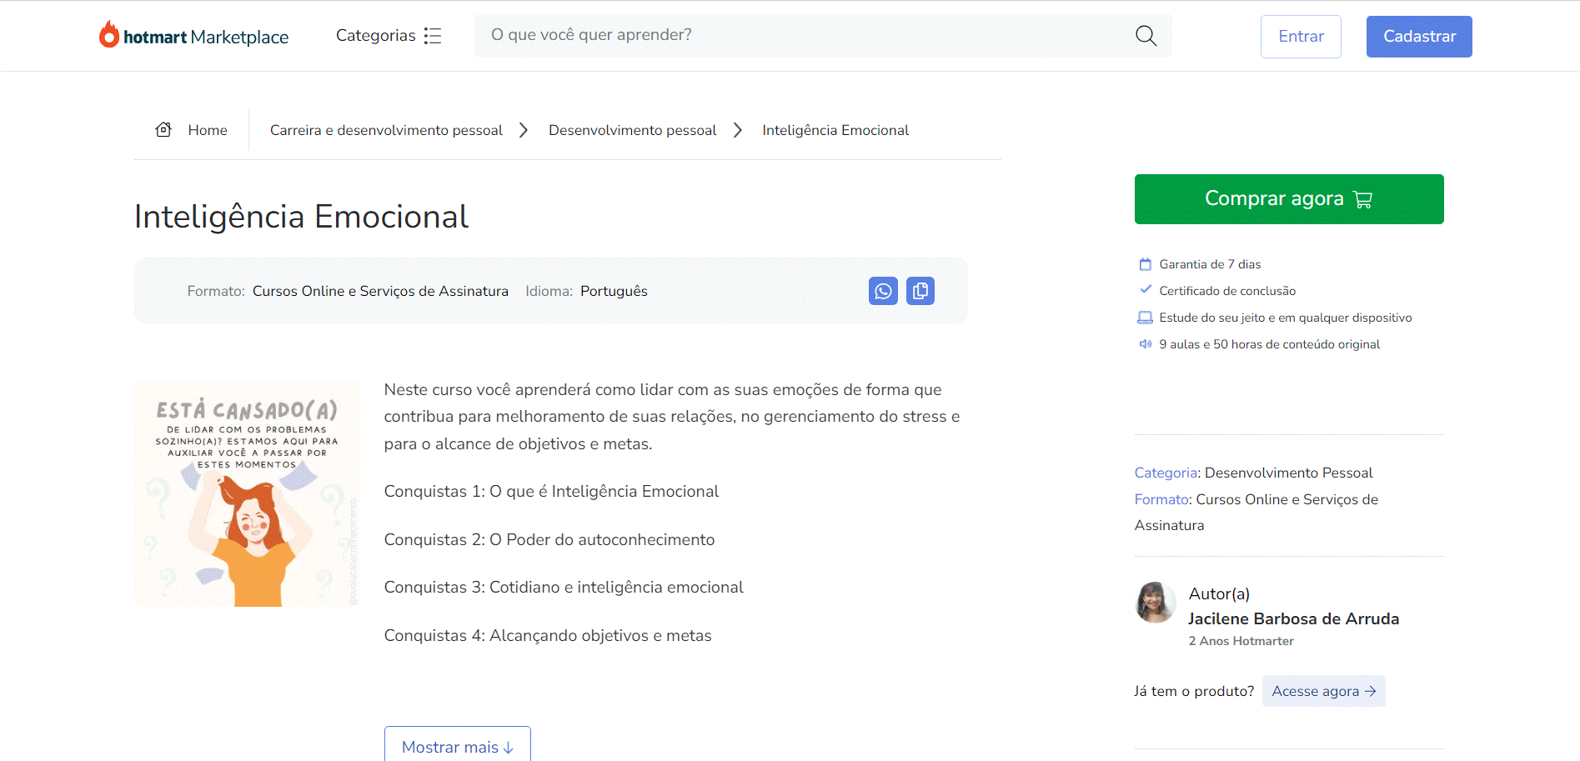Viewport: 1580px width, 761px height.
Task: Click 'Conquistas 3: Cotidiano e inteligência emocional'
Action: [564, 588]
